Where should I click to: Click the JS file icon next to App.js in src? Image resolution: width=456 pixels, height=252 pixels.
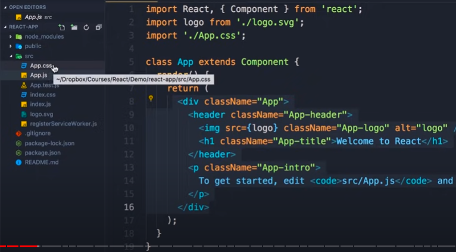click(24, 76)
